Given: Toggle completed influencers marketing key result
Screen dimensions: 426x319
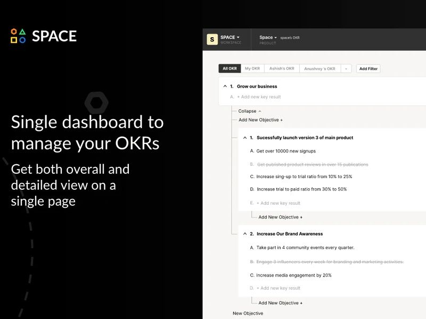Looking at the screenshot, I should pos(326,261).
